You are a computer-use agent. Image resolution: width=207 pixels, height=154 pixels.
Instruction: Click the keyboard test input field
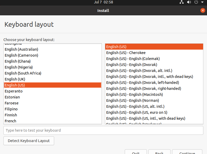[103, 130]
